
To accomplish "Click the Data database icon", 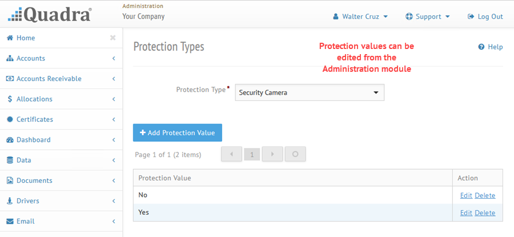I will tap(10, 160).
